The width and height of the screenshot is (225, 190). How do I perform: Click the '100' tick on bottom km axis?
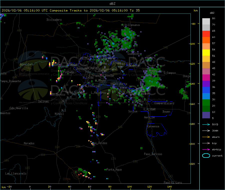[129, 187]
